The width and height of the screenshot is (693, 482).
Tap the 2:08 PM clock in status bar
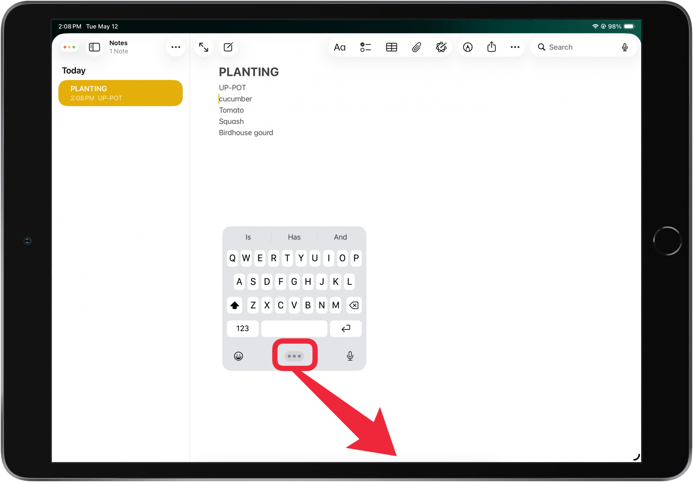click(70, 26)
